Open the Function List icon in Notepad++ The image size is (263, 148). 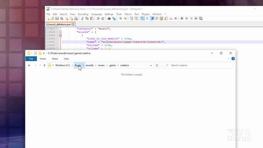[166, 18]
